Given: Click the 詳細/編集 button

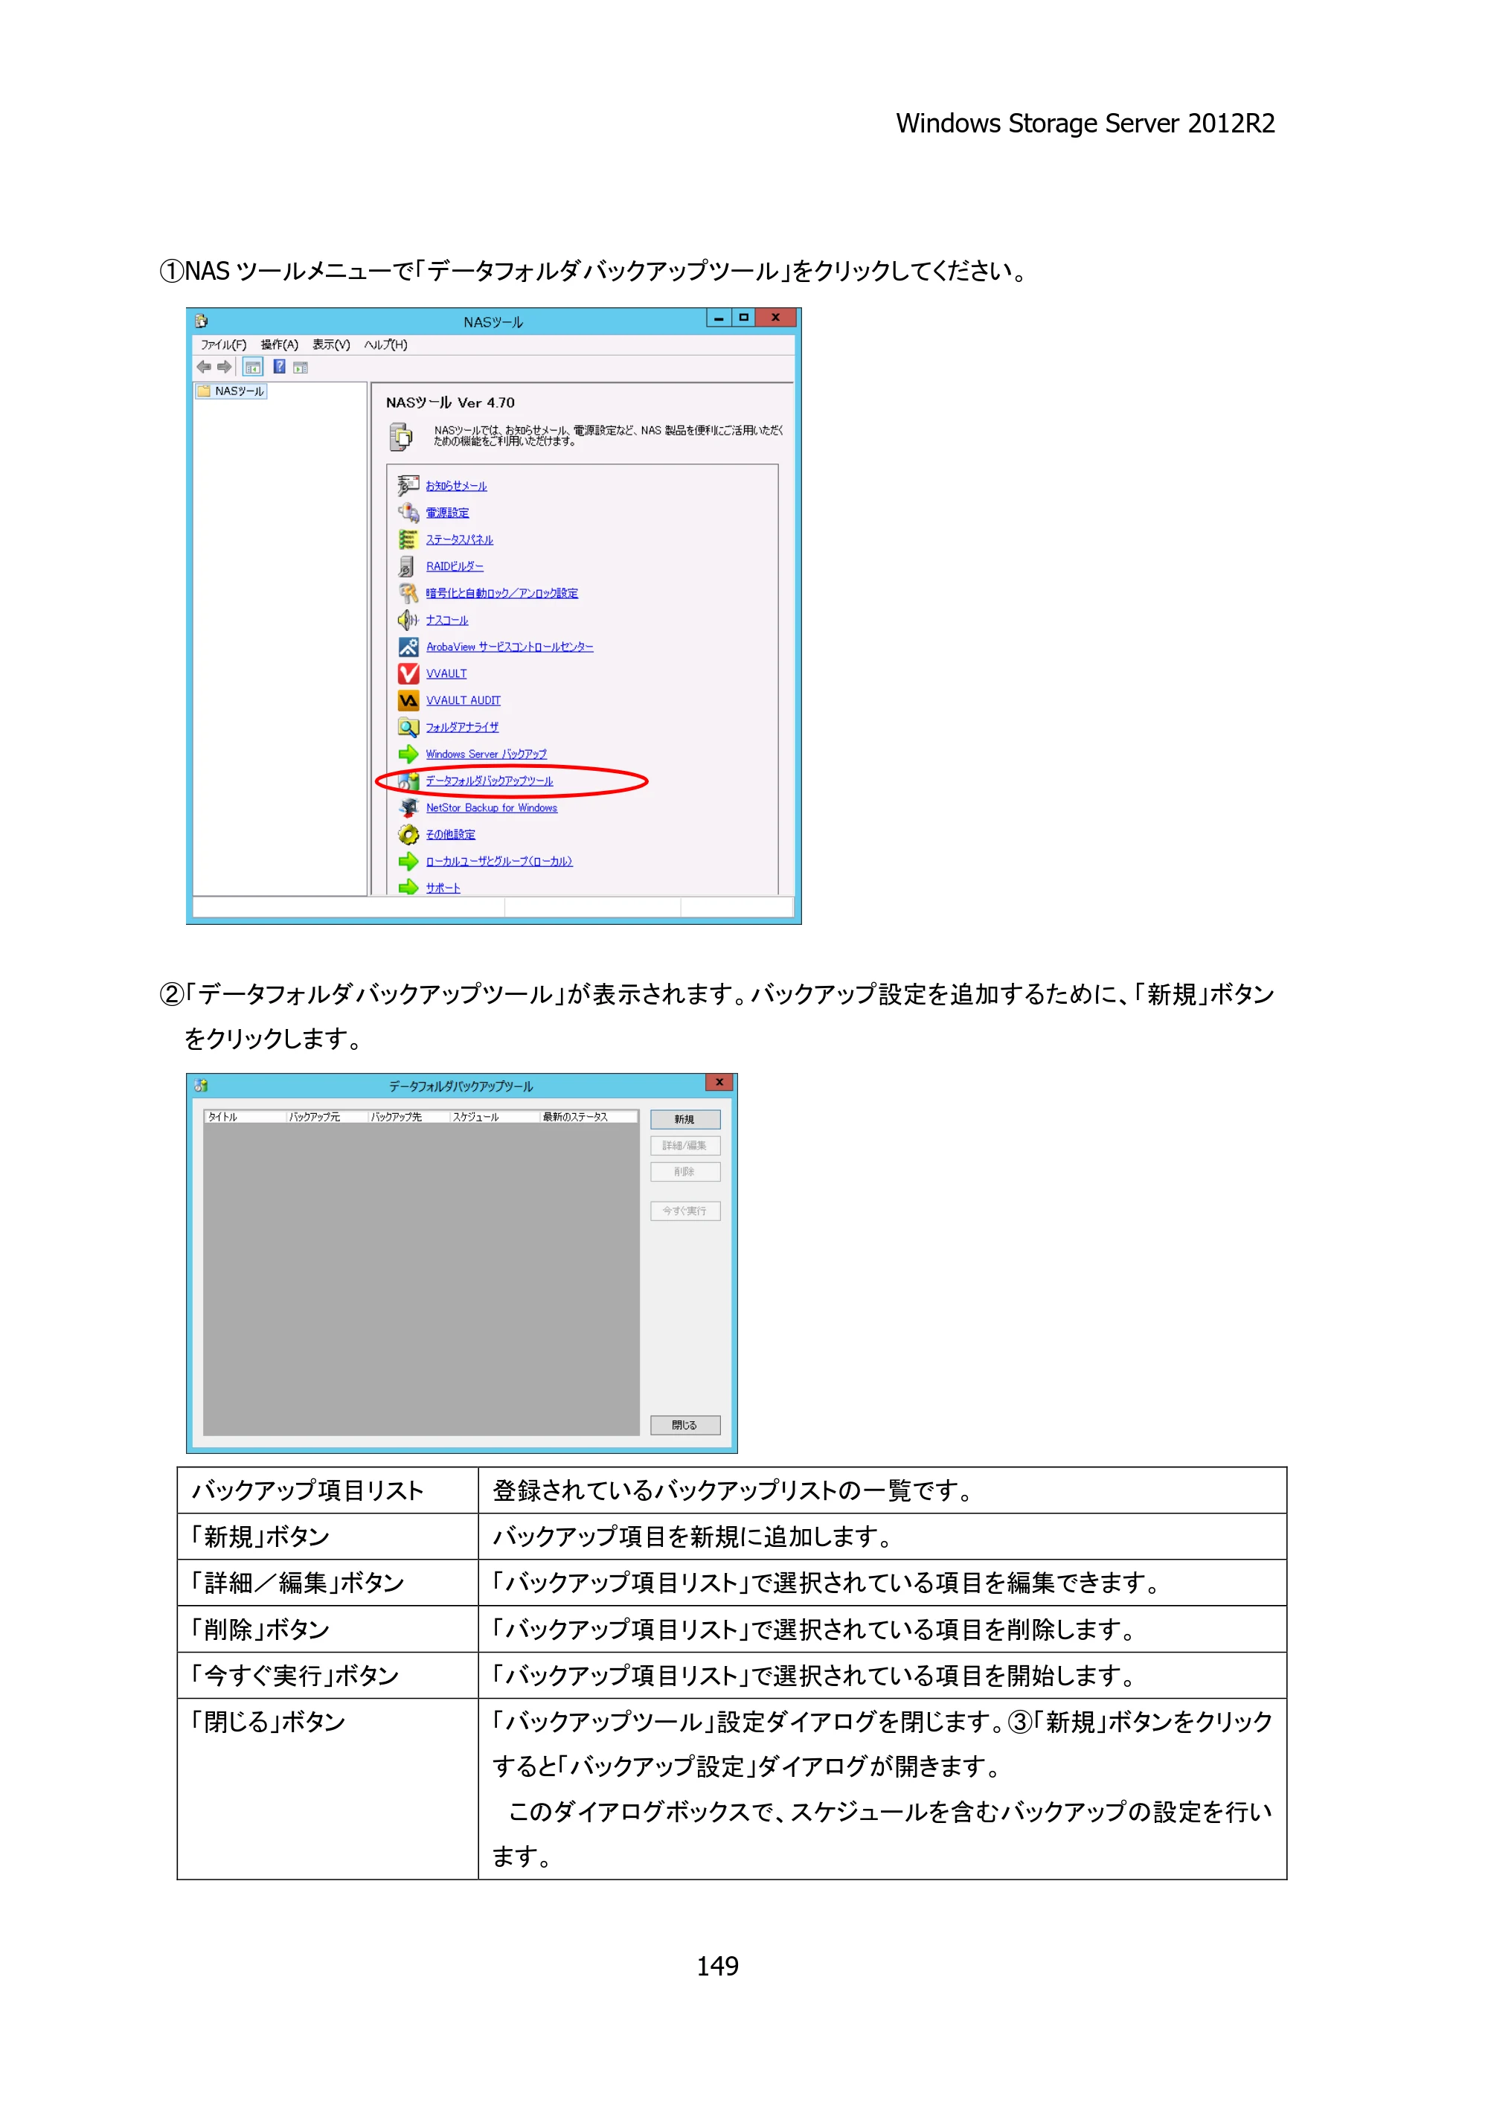Looking at the screenshot, I should pyautogui.click(x=685, y=1145).
